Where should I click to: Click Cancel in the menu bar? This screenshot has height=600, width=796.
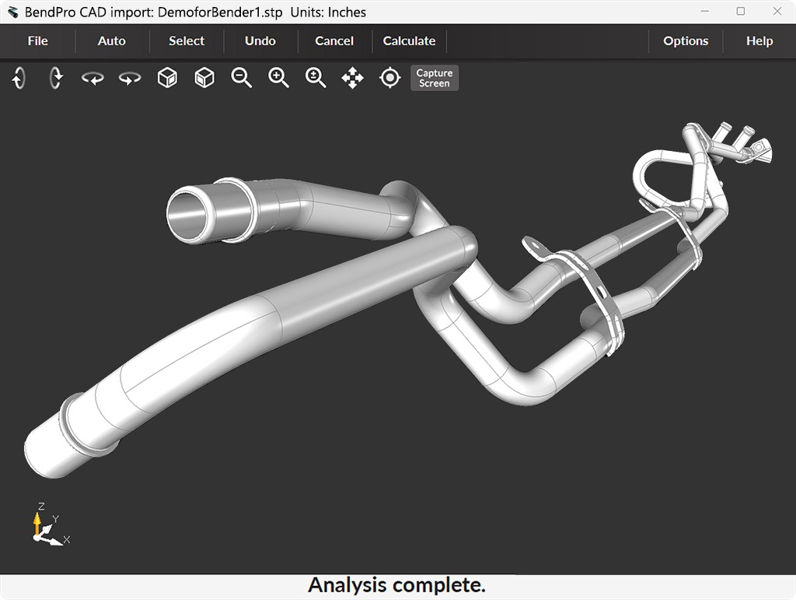pos(334,40)
